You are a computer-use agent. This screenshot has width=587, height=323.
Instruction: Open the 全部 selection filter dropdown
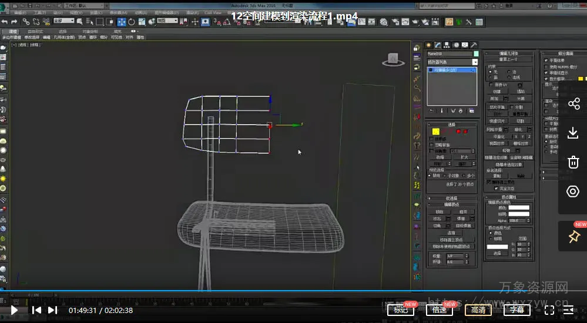[65, 22]
